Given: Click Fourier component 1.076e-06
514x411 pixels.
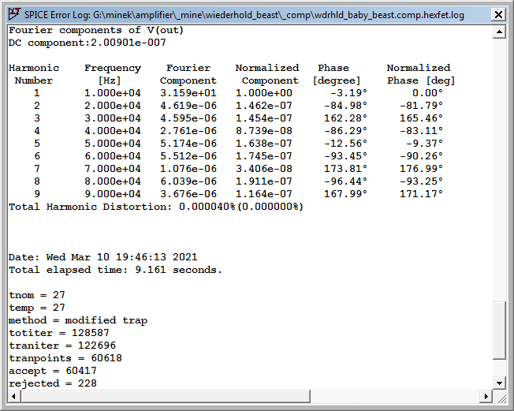Looking at the screenshot, I should (188, 169).
